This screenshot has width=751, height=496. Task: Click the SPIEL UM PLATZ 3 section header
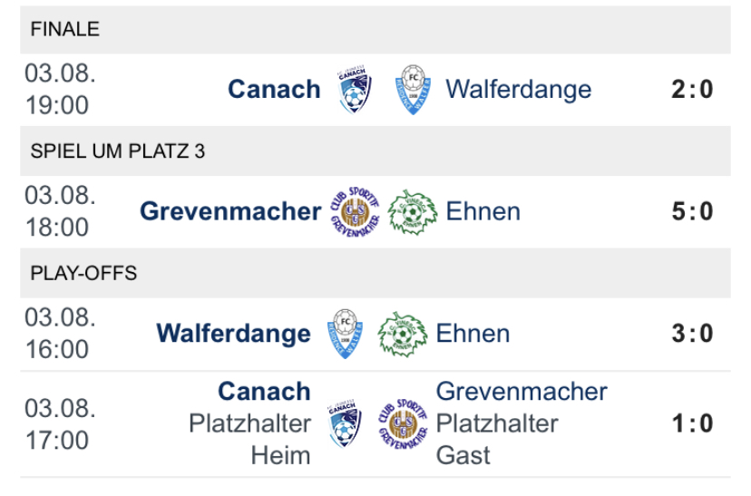coord(118,151)
